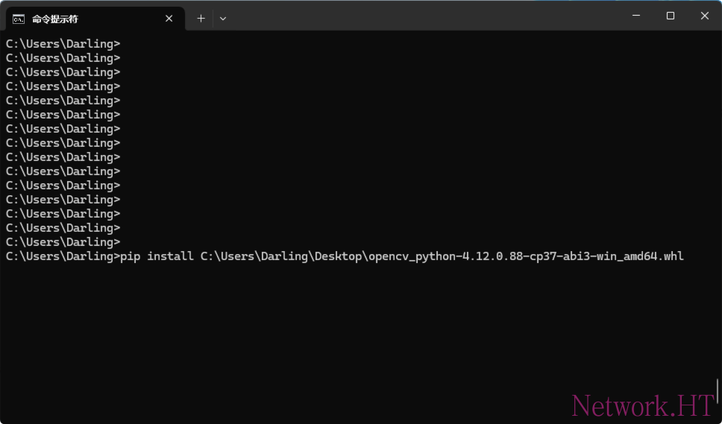Image resolution: width=722 pixels, height=424 pixels.
Task: Maximize the terminal window
Action: pos(671,16)
